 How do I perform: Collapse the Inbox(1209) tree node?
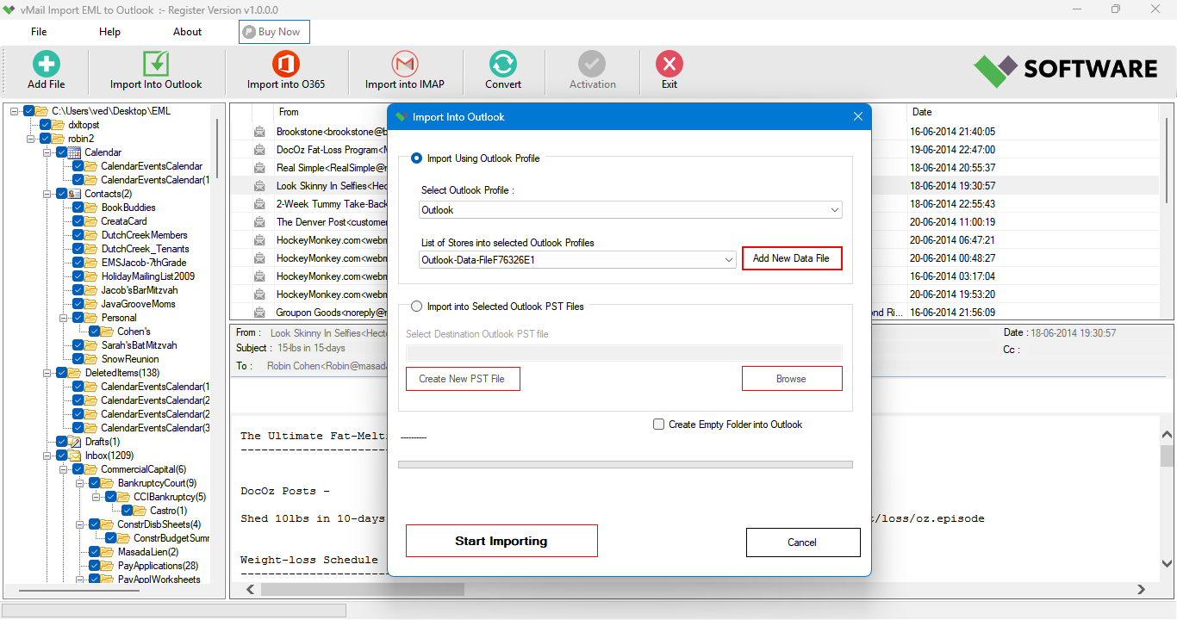47,456
